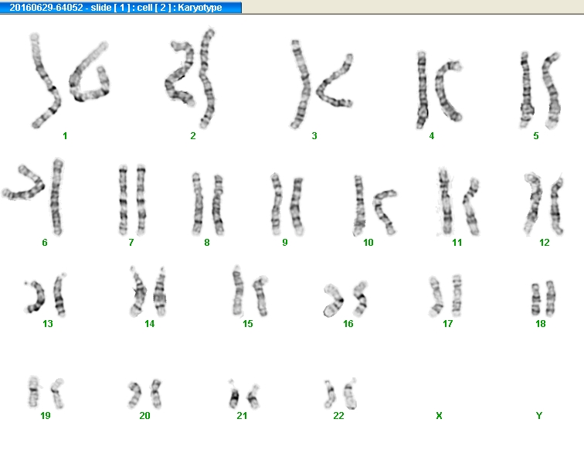Select the right chromosome above label 14
This screenshot has width=584, height=460.
click(x=160, y=292)
